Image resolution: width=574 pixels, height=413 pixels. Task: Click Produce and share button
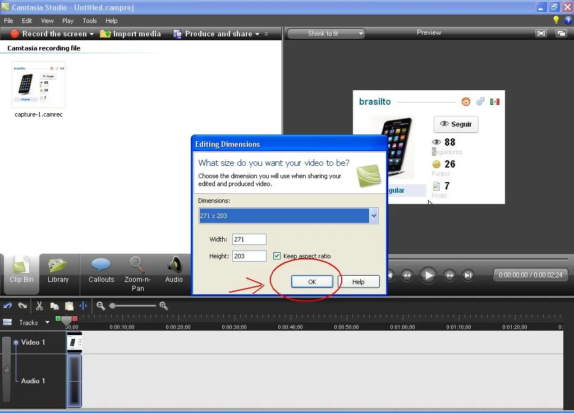pos(214,34)
